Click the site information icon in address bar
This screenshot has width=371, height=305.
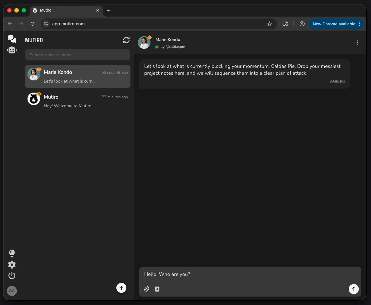point(46,24)
